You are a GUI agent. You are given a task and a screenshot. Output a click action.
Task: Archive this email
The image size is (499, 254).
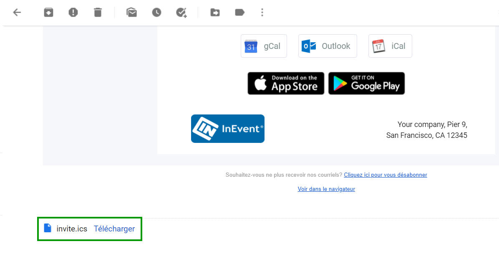click(48, 13)
